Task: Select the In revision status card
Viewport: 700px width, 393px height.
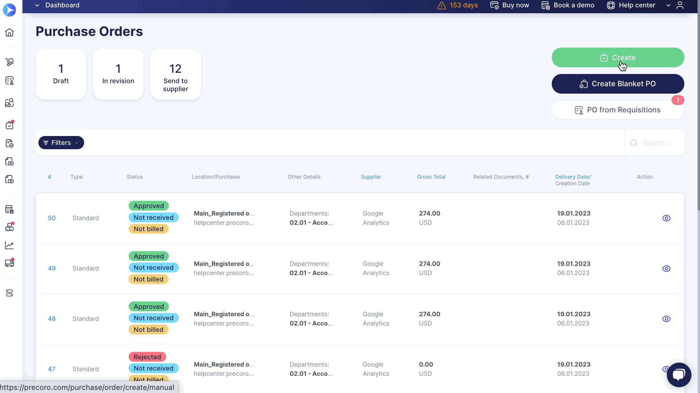Action: tap(118, 74)
